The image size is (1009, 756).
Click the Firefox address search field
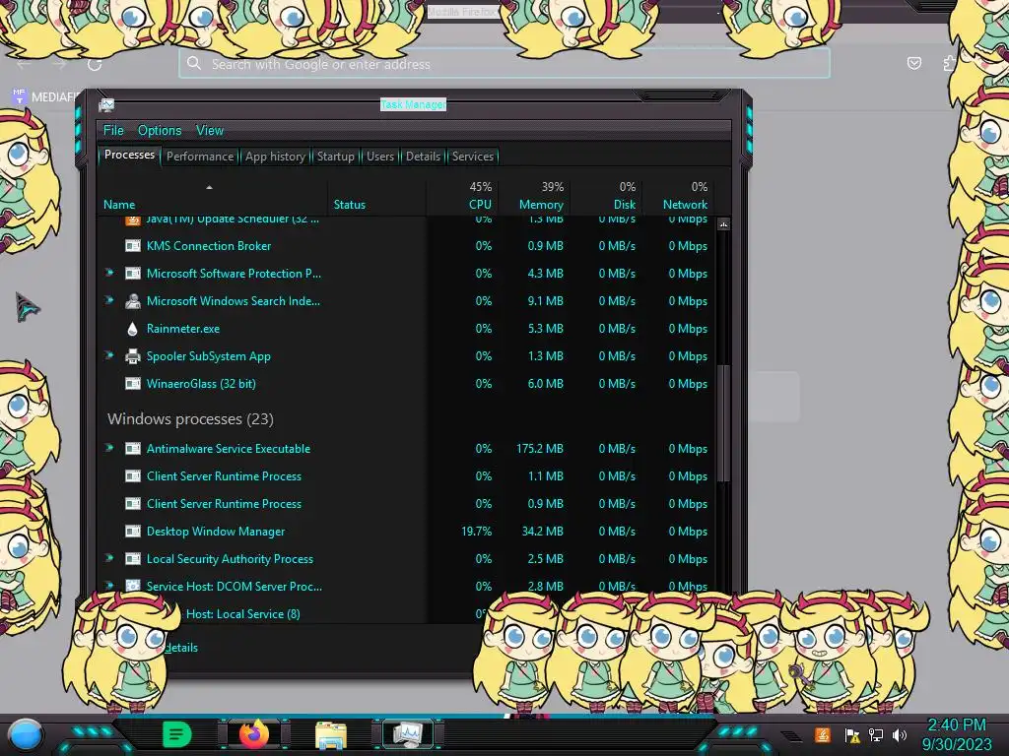tap(504, 64)
